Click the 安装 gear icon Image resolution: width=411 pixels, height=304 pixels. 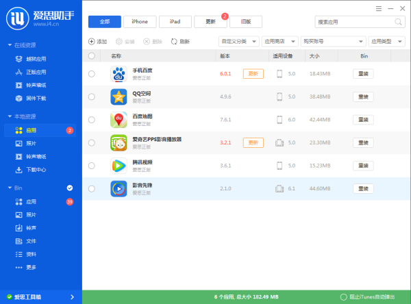[119, 41]
